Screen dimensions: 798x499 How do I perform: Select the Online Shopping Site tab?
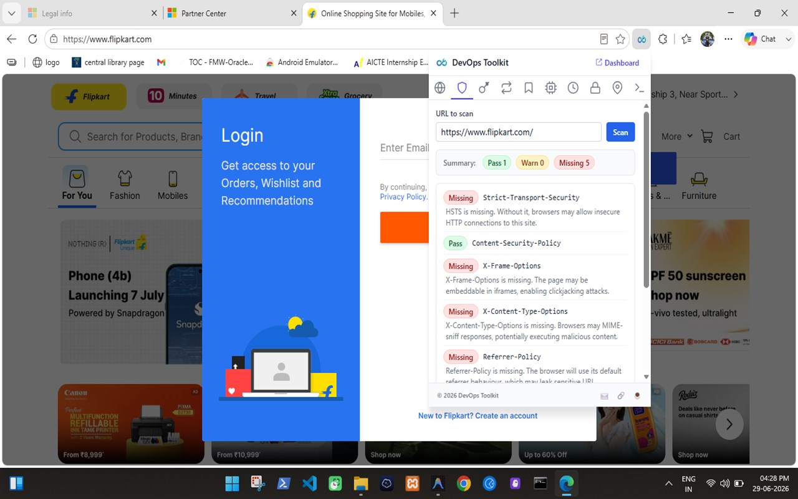373,13
